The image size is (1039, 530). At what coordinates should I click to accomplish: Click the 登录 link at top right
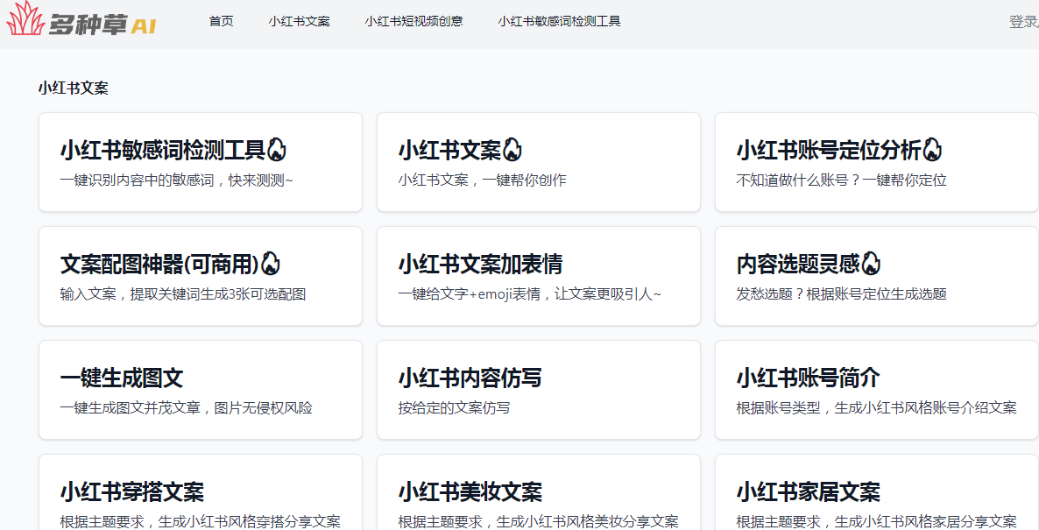tap(1024, 22)
